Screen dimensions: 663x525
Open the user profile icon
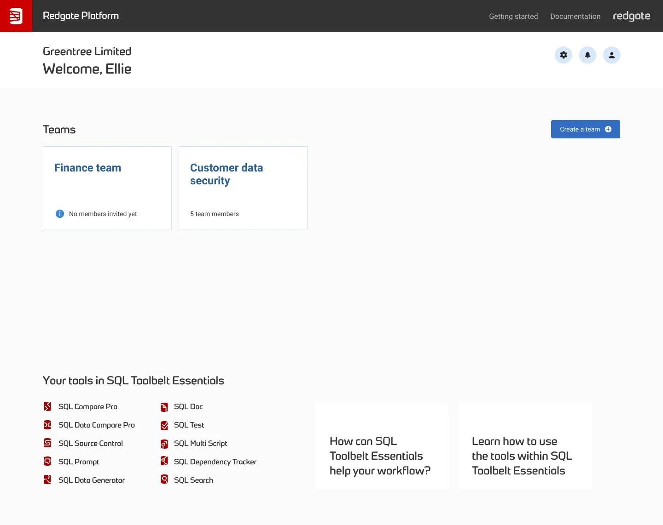[x=612, y=55]
